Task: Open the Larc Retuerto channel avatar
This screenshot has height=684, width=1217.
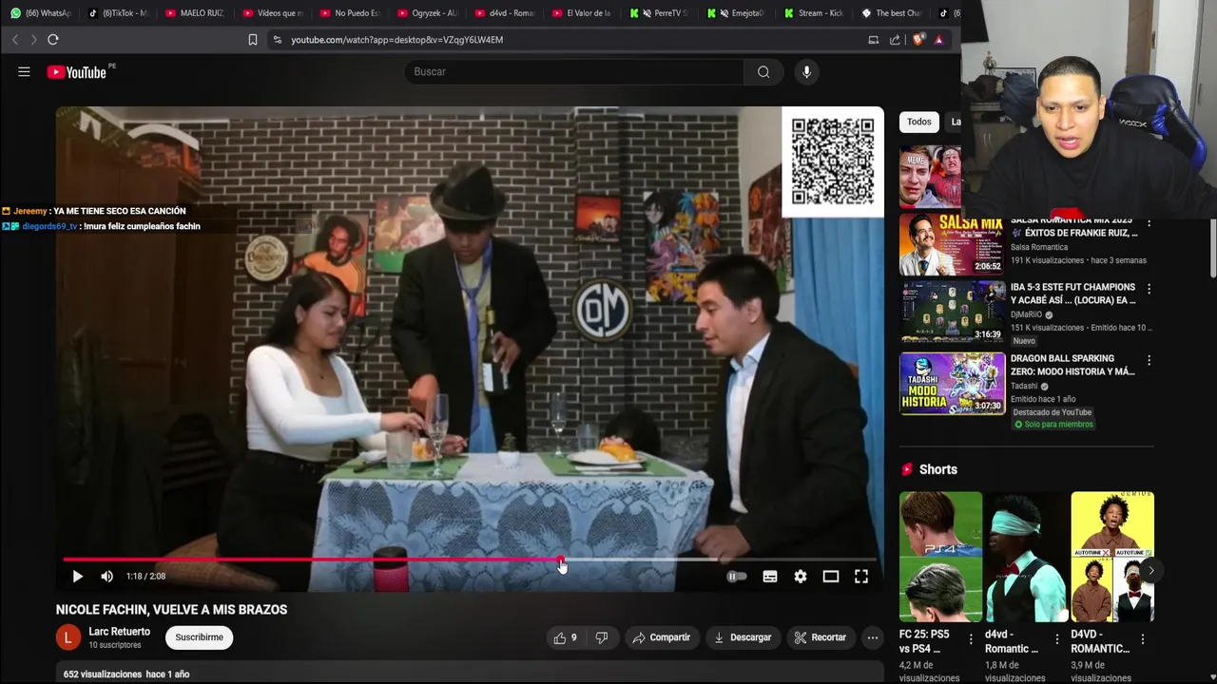Action: 68,637
